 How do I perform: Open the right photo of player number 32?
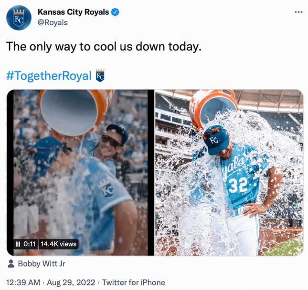point(229,173)
